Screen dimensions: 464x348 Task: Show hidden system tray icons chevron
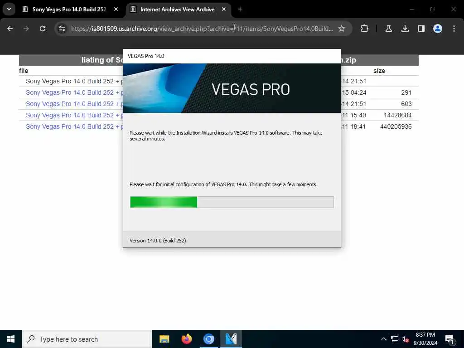(x=383, y=339)
